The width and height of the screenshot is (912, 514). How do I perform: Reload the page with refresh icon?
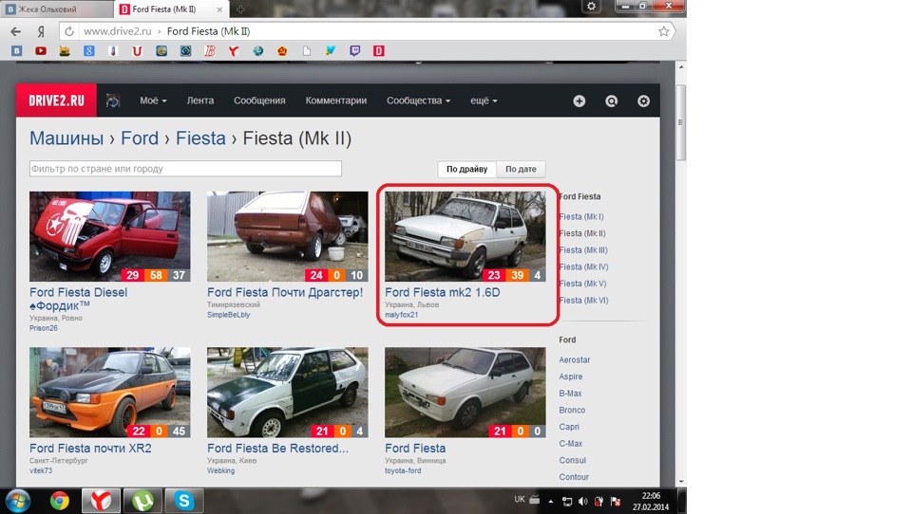pos(69,31)
